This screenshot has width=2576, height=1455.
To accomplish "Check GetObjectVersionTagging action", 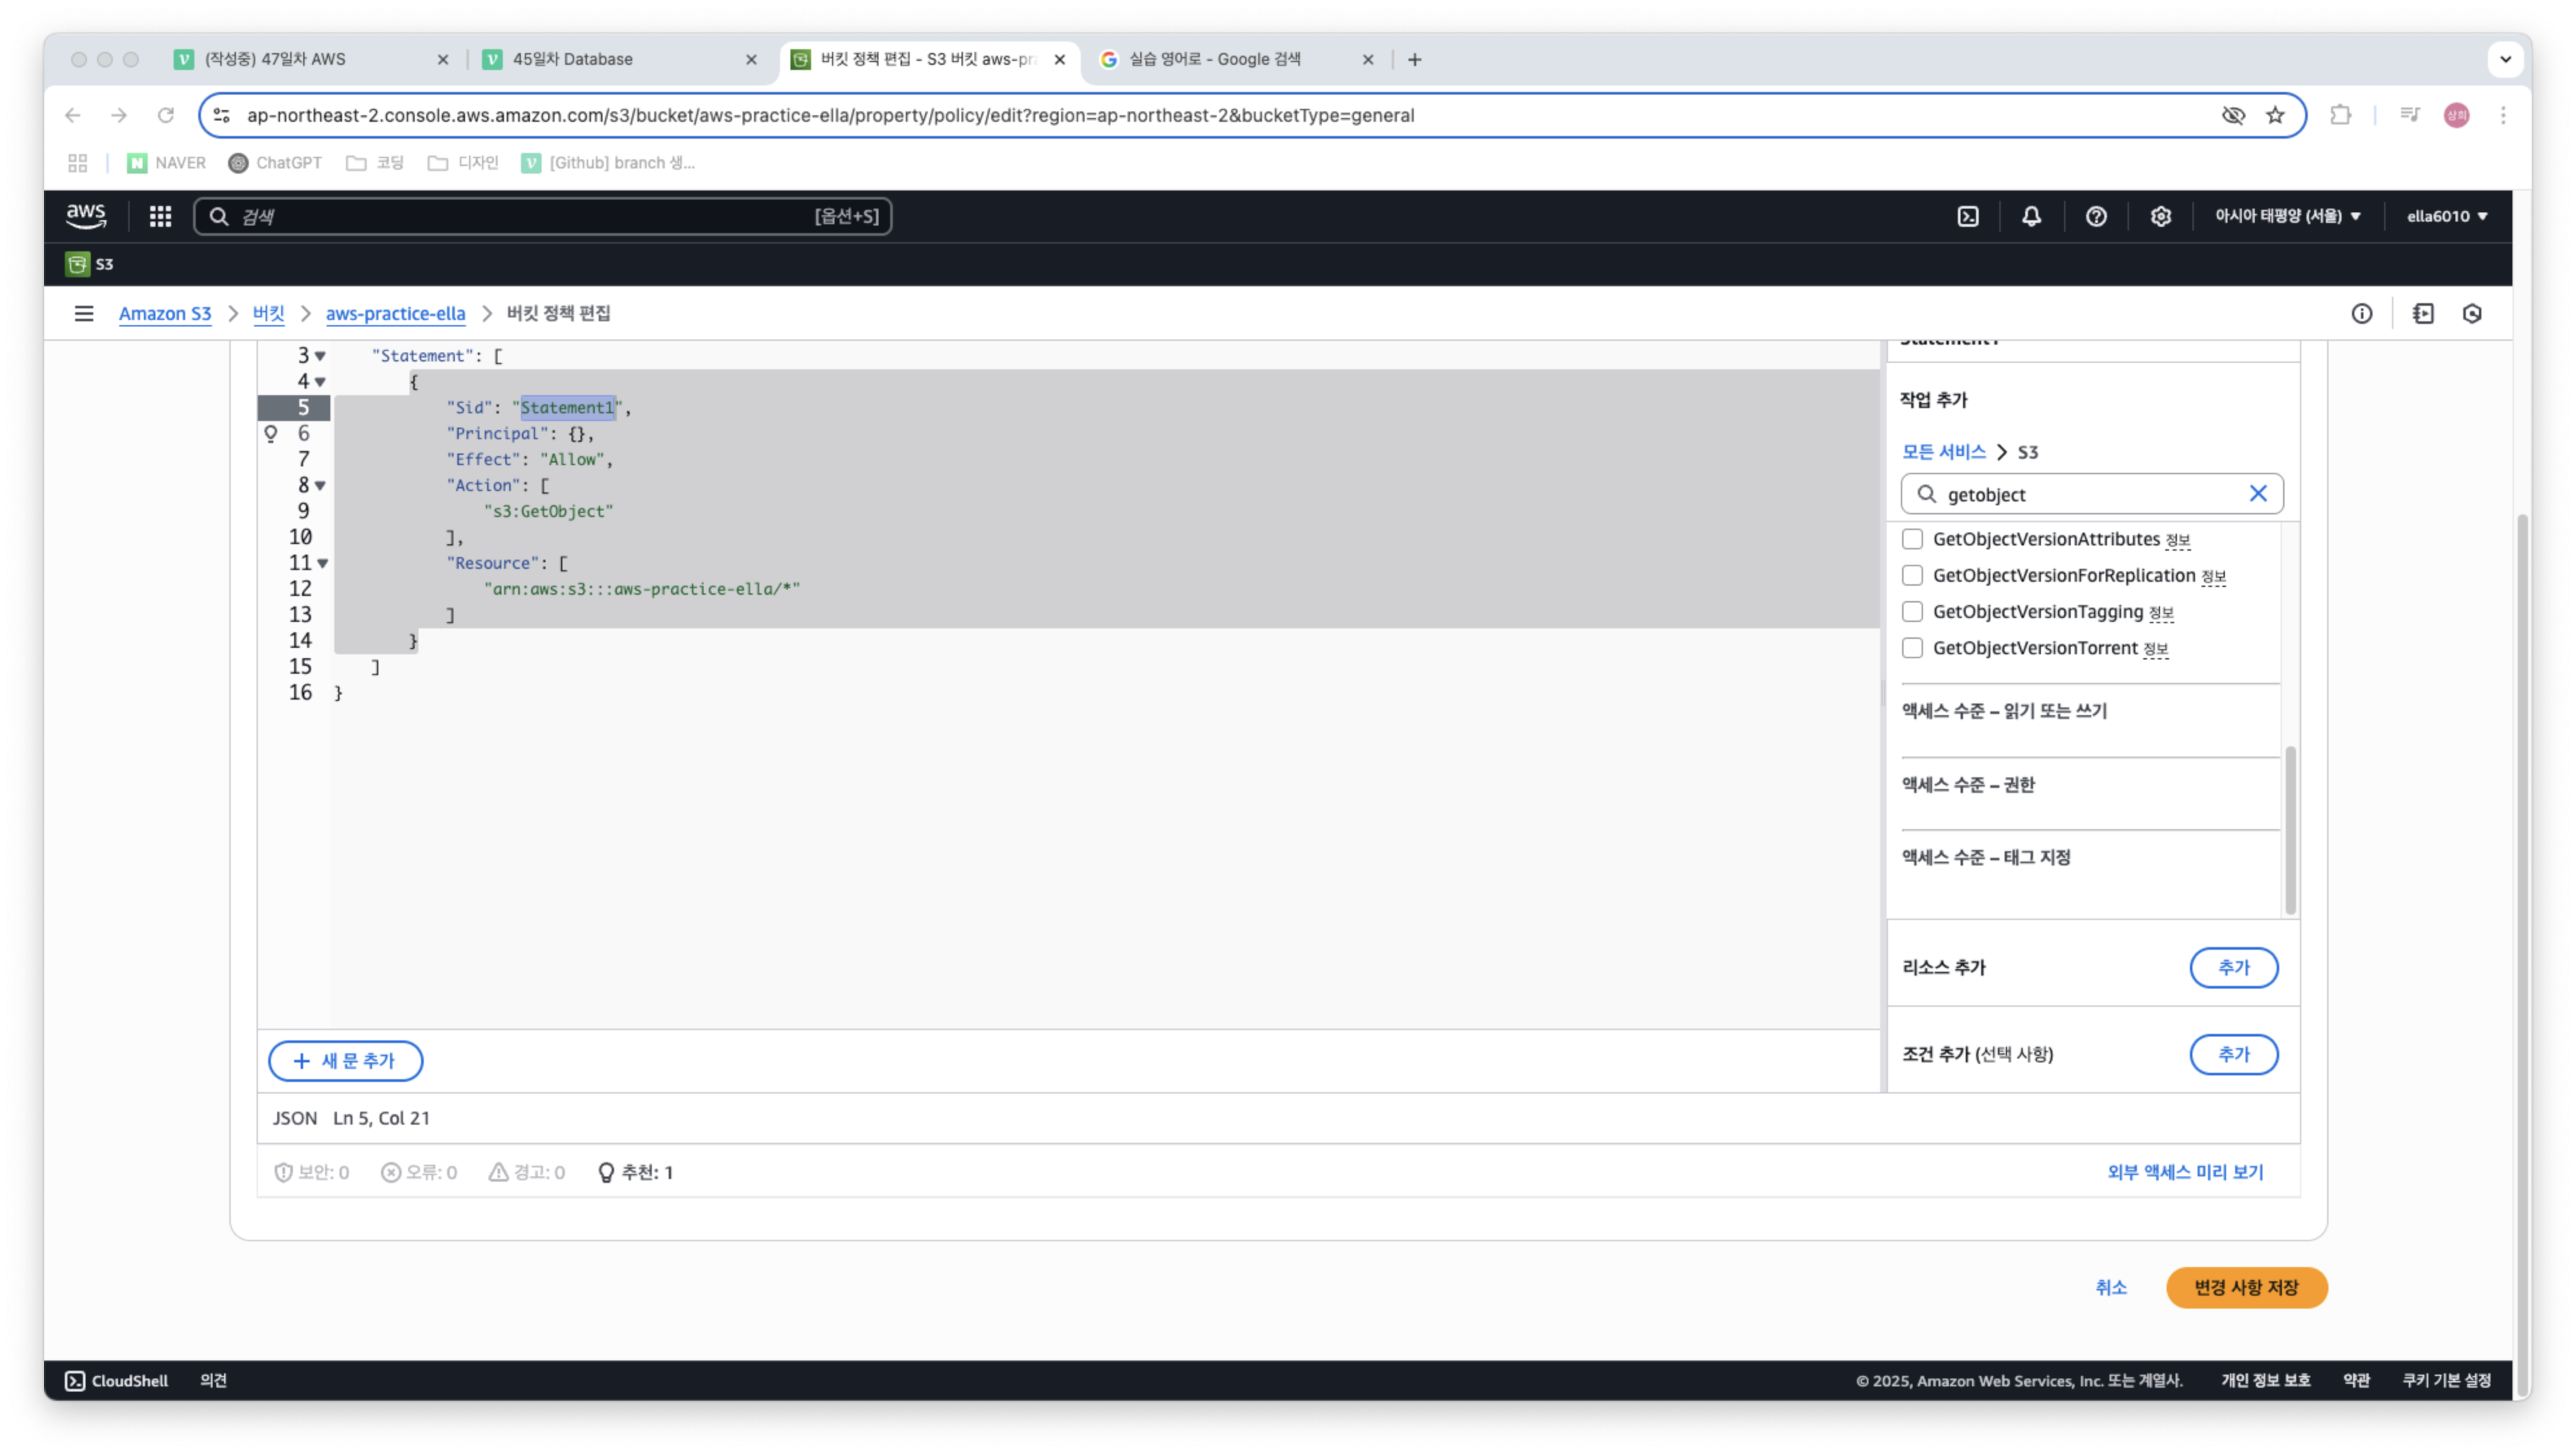I will coord(1912,611).
